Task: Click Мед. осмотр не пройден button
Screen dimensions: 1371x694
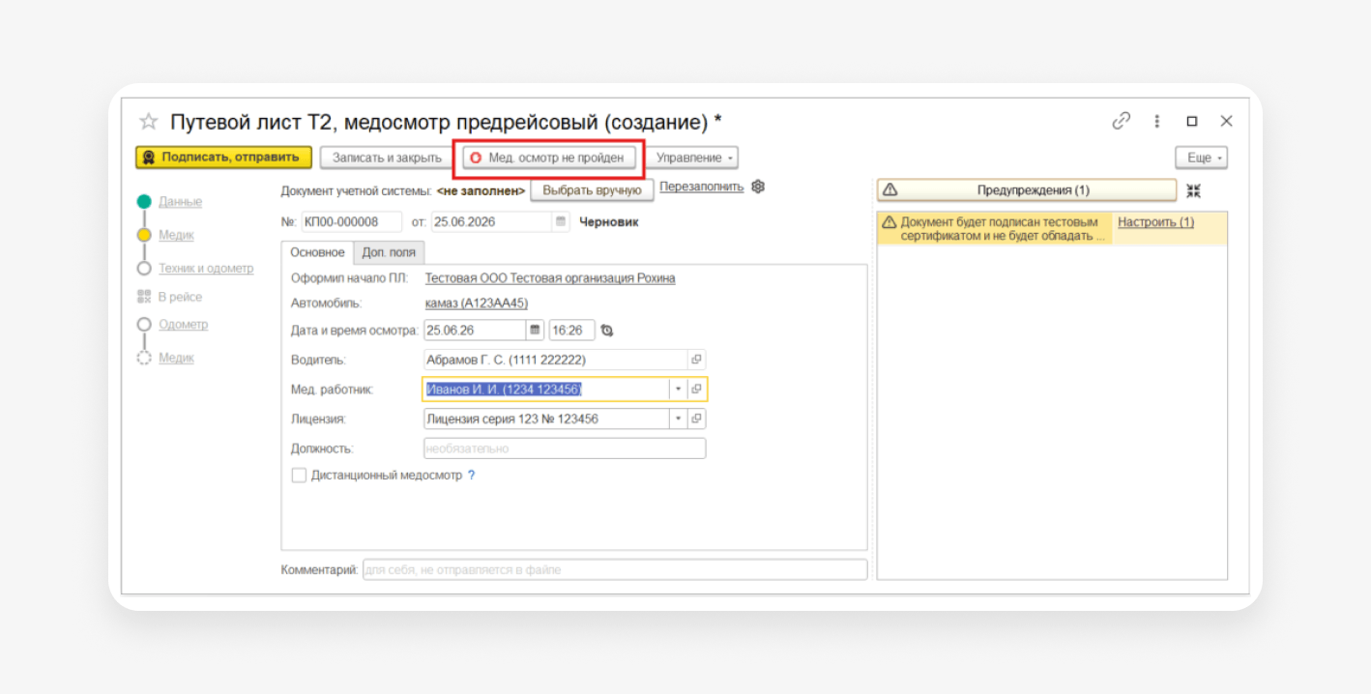Action: coord(549,158)
